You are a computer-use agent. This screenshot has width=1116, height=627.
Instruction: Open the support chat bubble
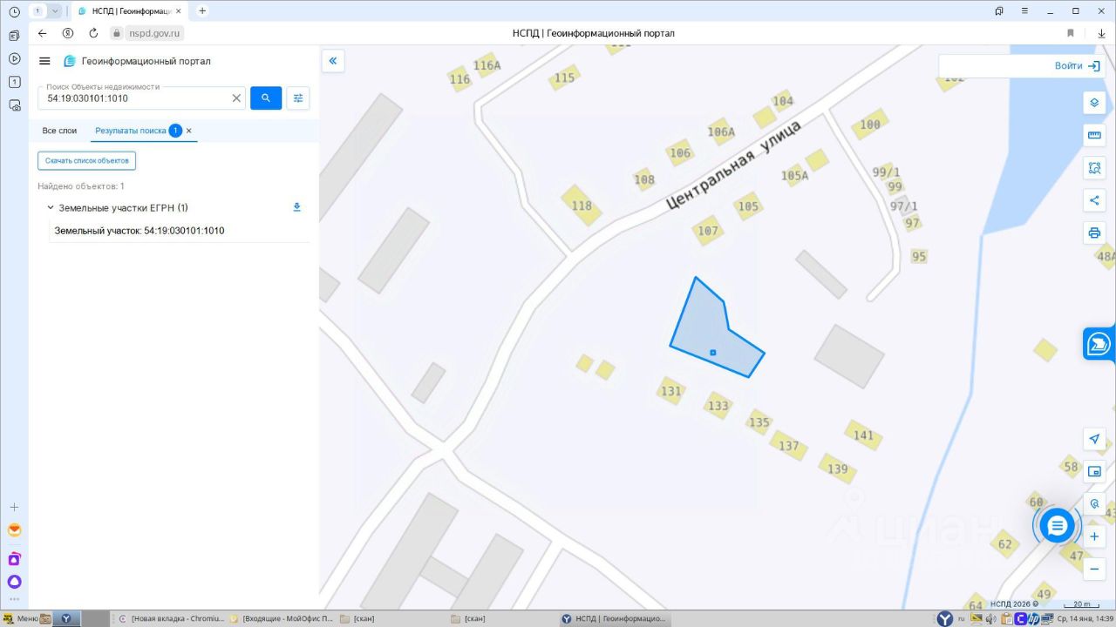tap(1057, 526)
